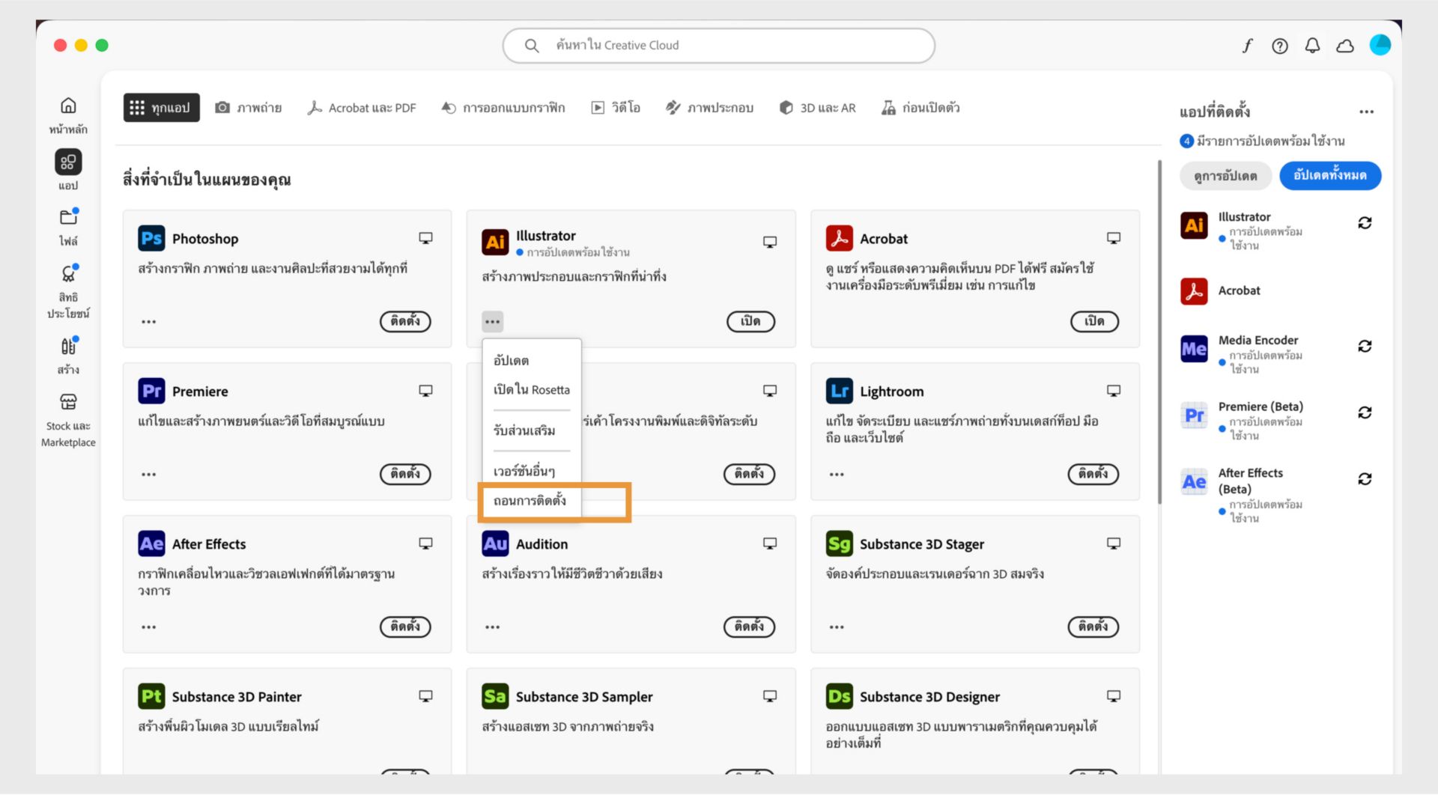Click the Substance 3D Stager Sg icon
This screenshot has width=1438, height=795.
coord(840,543)
